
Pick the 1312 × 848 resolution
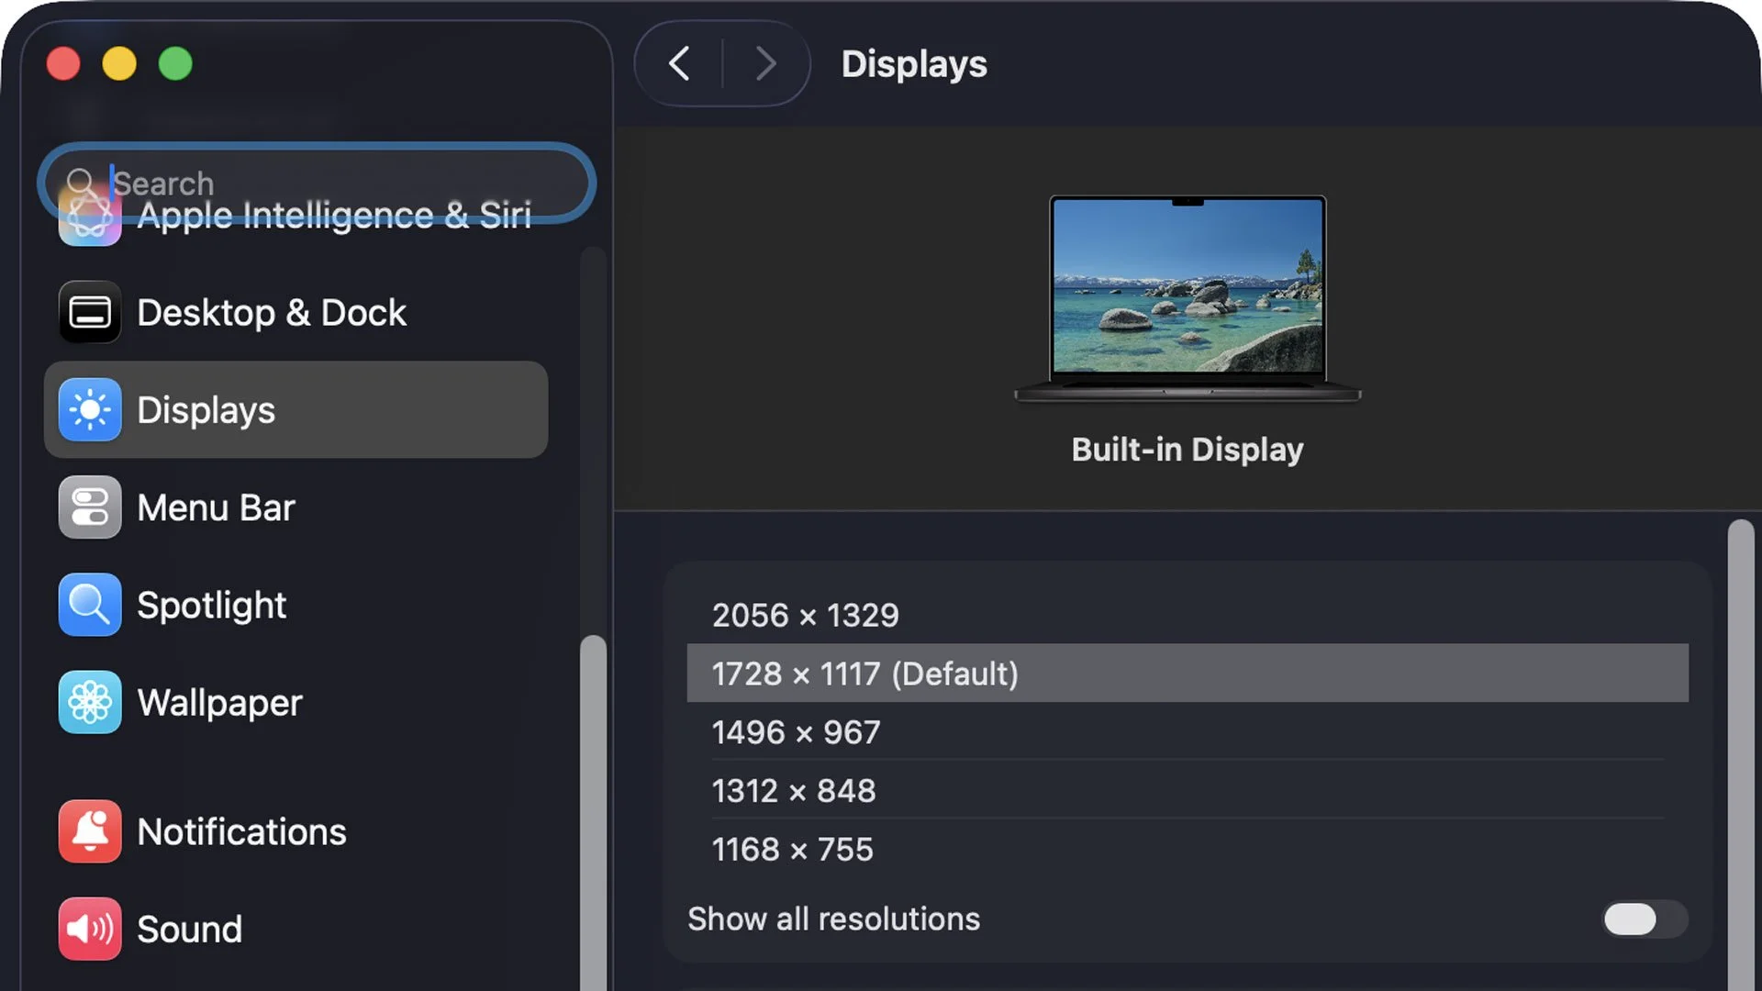[x=1188, y=790]
